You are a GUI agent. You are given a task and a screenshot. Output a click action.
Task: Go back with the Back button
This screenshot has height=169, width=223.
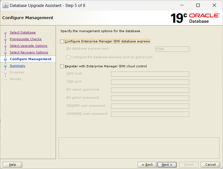click(147, 165)
